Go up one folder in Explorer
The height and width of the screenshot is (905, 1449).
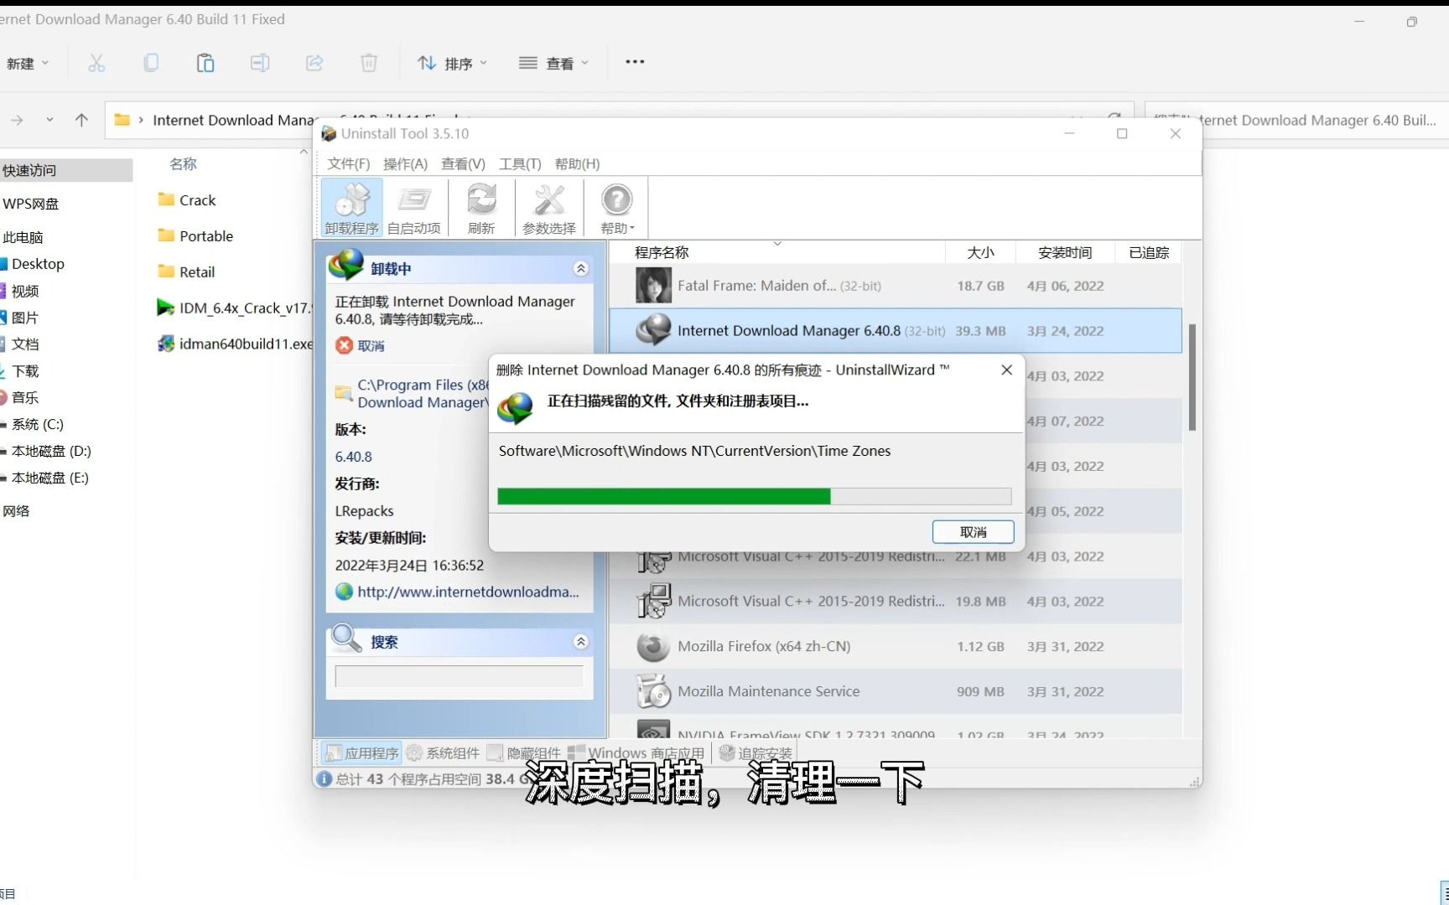81,120
